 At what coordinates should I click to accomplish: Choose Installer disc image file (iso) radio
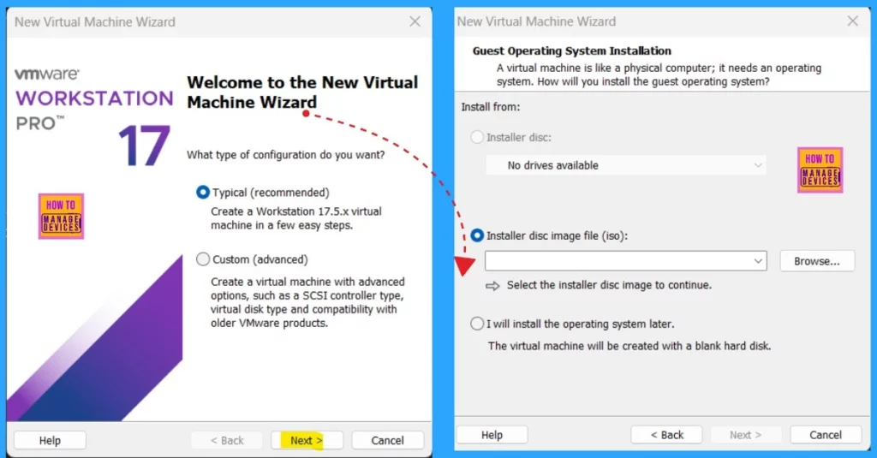(x=476, y=235)
